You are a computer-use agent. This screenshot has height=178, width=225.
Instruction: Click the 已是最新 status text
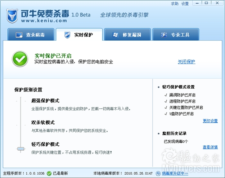click(x=60, y=173)
